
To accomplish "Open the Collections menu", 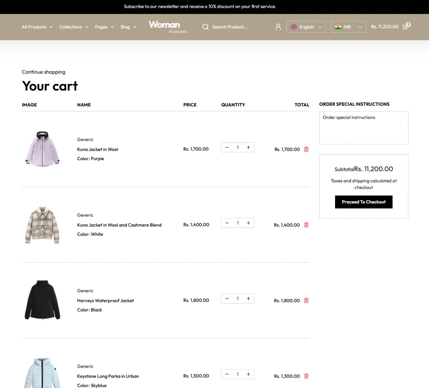I will pos(74,27).
